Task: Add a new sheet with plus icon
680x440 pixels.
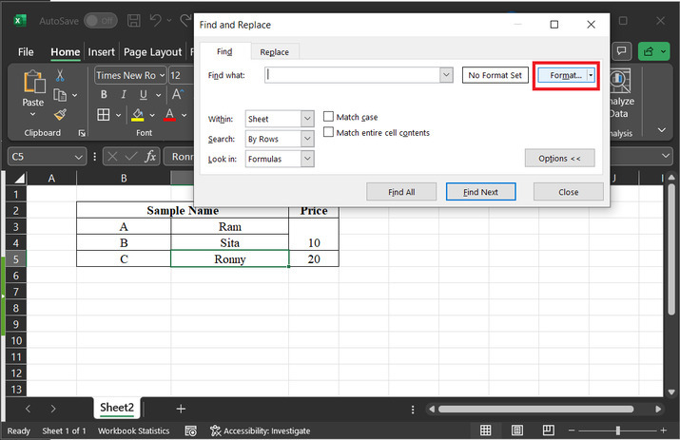Action: [x=181, y=408]
